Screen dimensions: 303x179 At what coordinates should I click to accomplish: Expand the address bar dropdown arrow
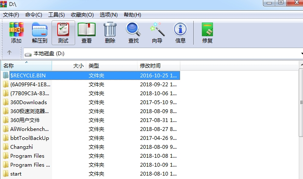(302, 53)
